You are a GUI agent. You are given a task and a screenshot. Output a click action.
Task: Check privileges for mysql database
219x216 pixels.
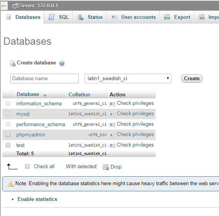(x=135, y=114)
